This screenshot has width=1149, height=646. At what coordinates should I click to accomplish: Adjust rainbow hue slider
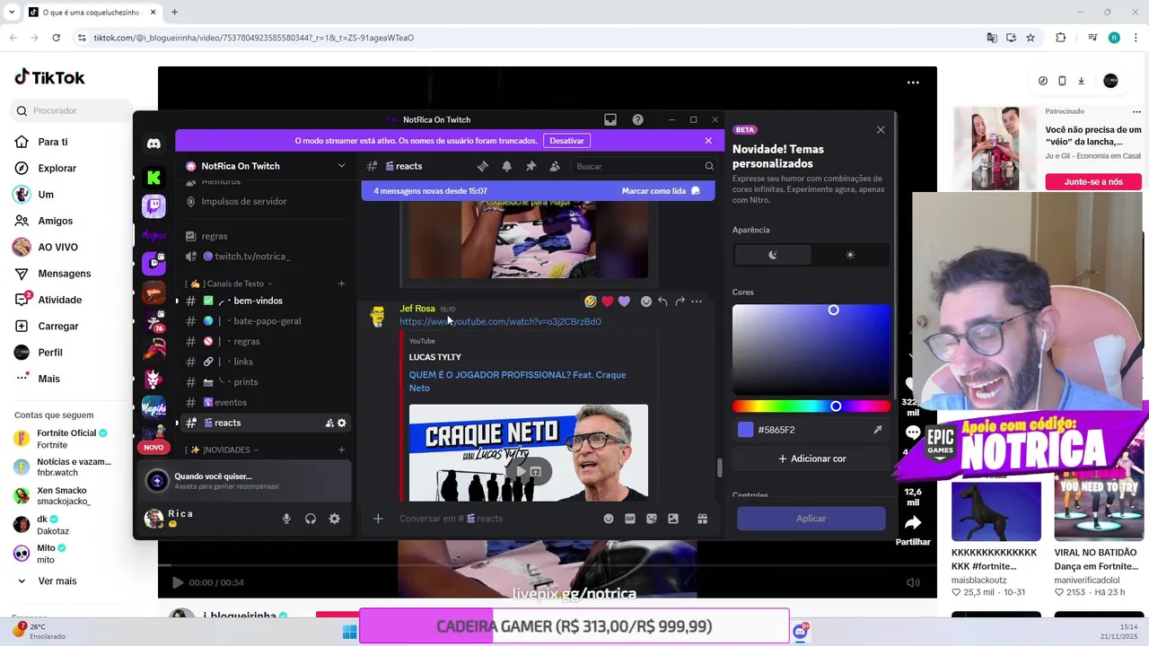pyautogui.click(x=811, y=406)
